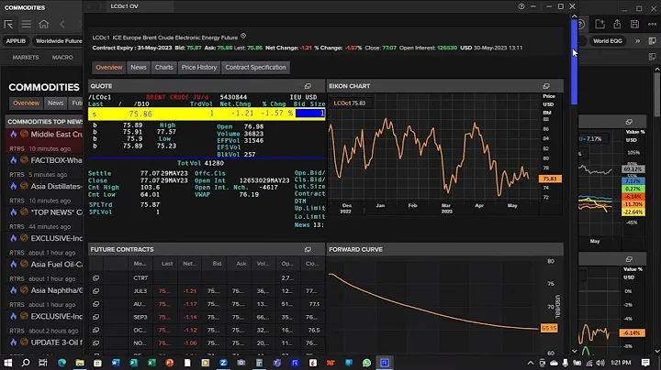Open the FACTBOX-Wha news headline
This screenshot has height=370, width=661.
(x=57, y=160)
